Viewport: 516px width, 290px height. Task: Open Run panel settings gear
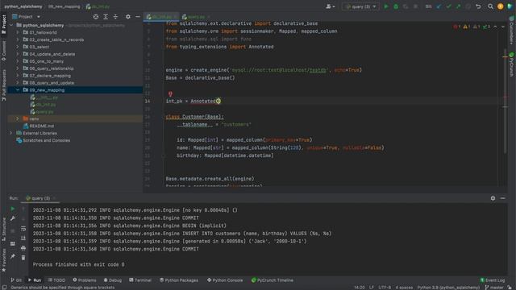click(x=493, y=198)
